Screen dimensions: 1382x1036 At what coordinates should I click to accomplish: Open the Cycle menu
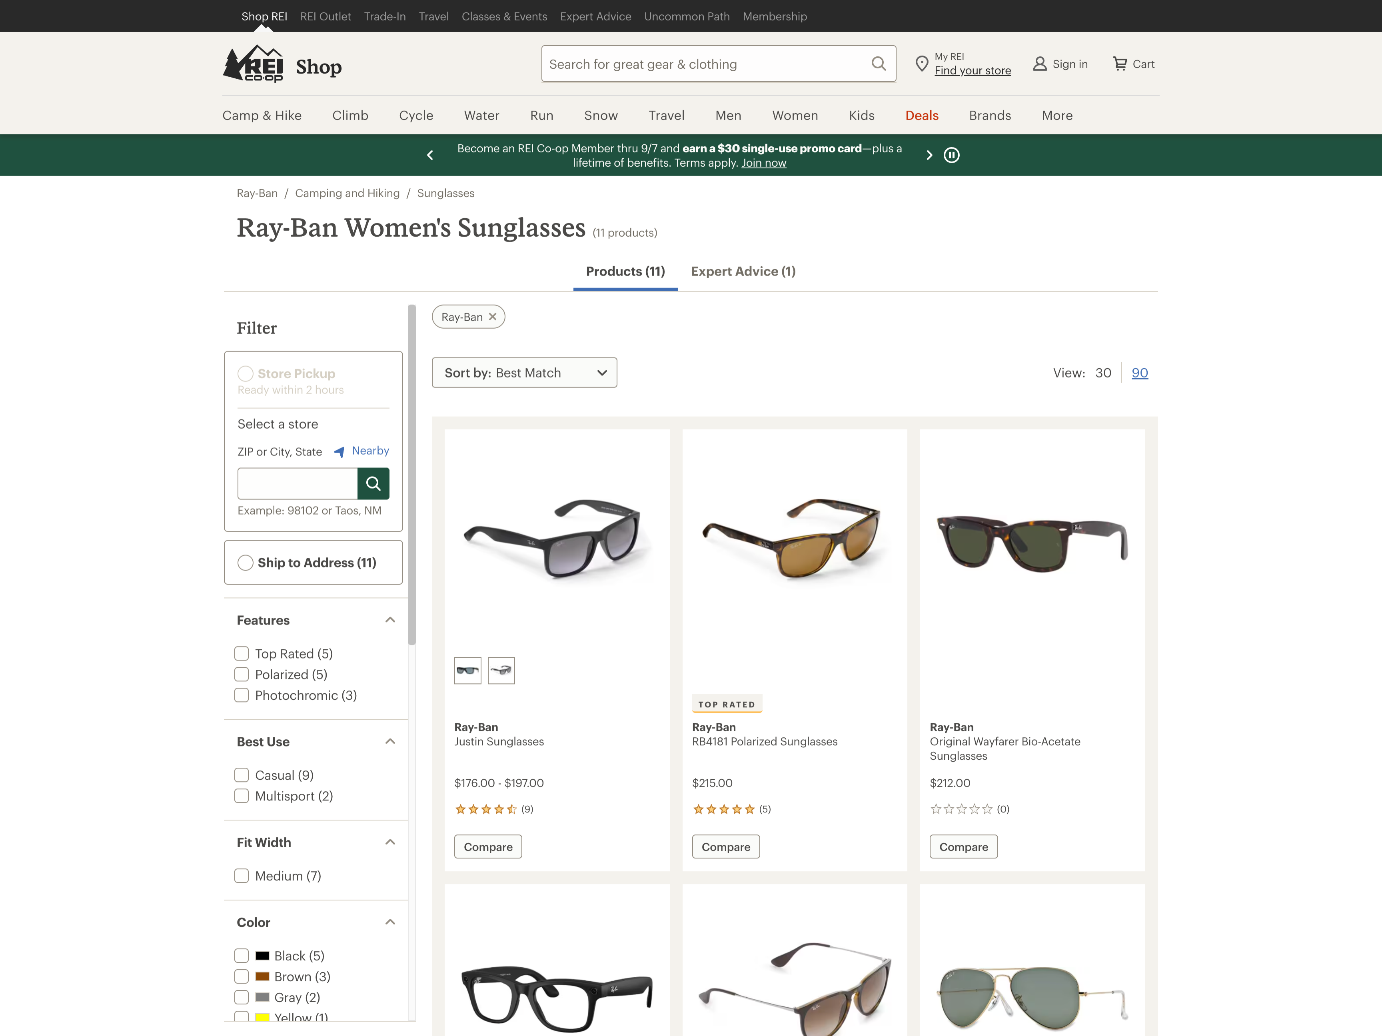(416, 116)
